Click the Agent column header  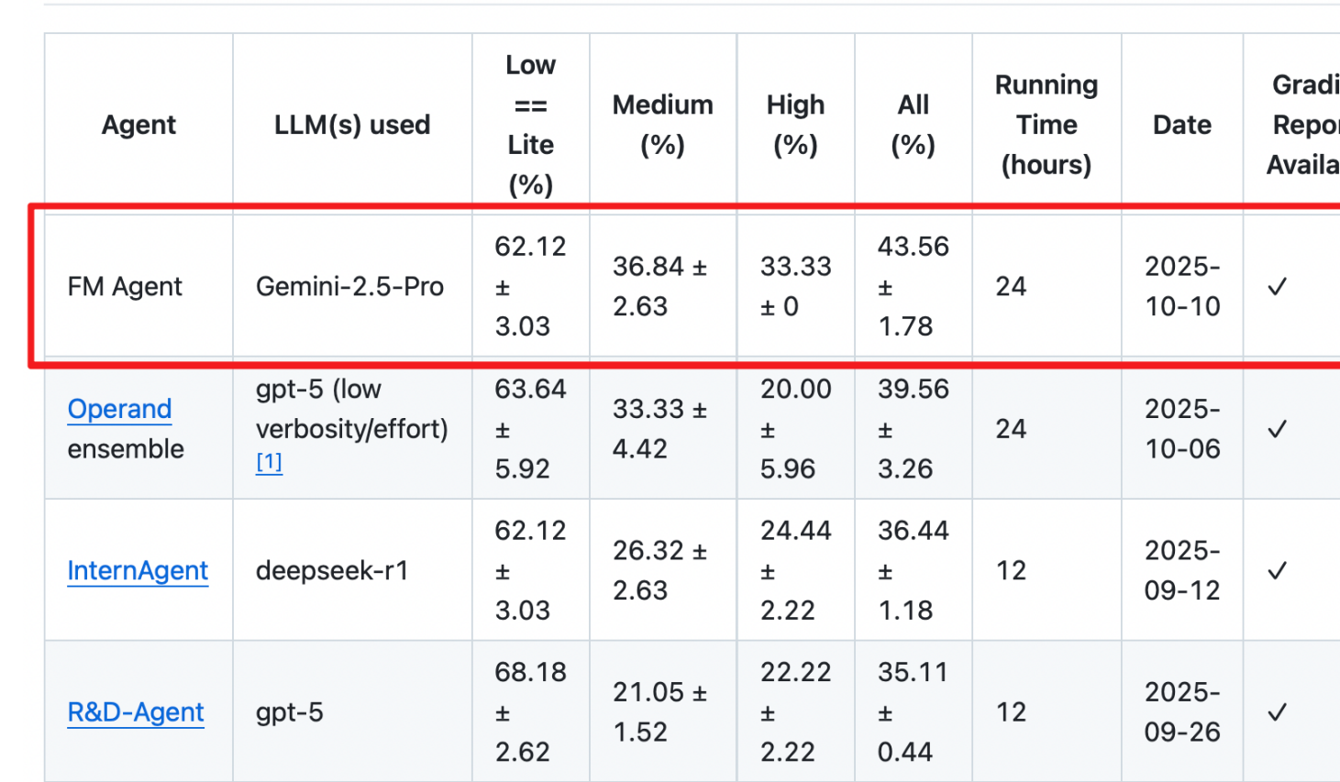tap(138, 125)
